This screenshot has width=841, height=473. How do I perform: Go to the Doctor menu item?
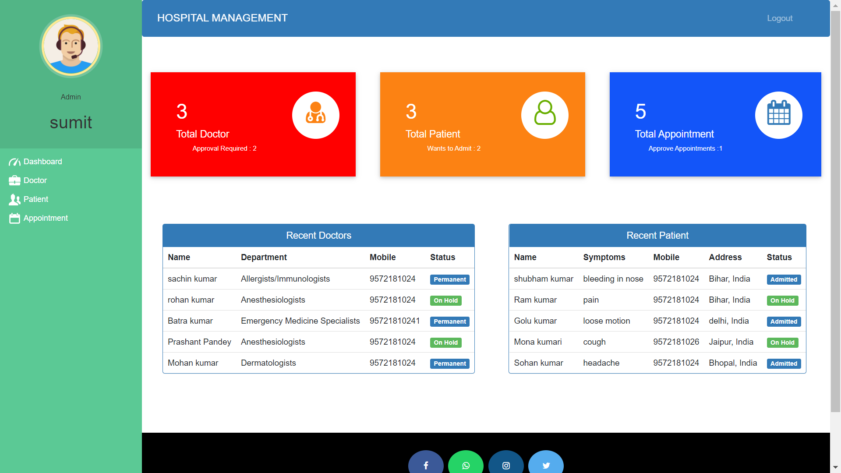(35, 180)
